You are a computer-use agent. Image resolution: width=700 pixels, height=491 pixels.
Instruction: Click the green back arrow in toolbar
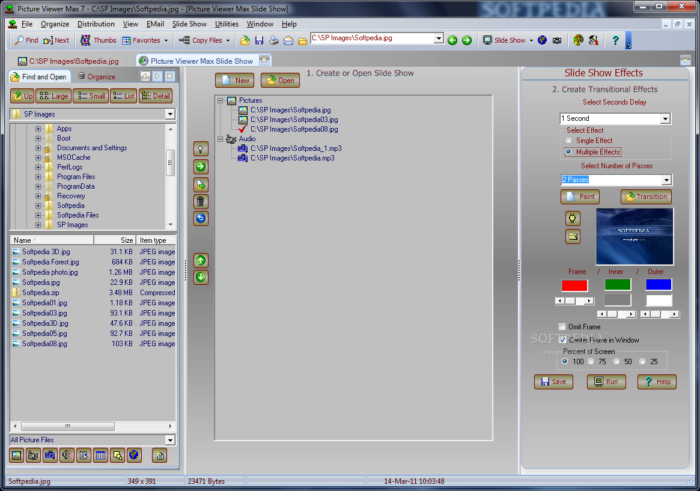point(452,41)
